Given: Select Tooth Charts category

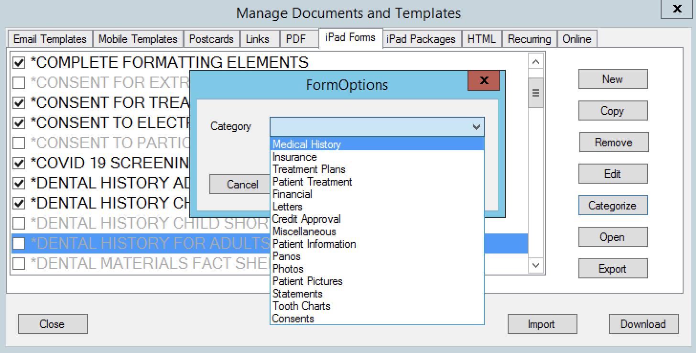Looking at the screenshot, I should (x=377, y=306).
